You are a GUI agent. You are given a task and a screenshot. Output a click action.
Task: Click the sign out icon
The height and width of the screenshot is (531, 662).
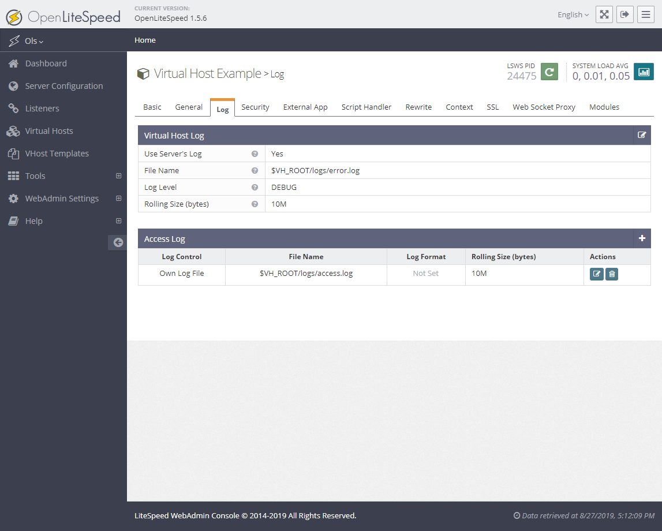tap(625, 14)
